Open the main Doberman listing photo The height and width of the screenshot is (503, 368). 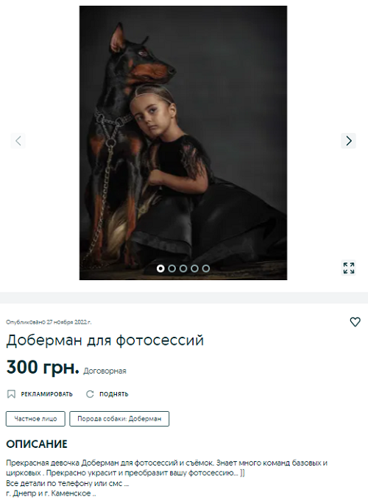183,143
